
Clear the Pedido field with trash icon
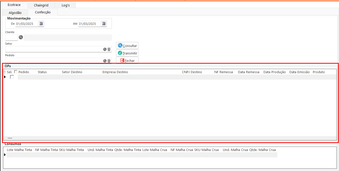tap(109, 61)
